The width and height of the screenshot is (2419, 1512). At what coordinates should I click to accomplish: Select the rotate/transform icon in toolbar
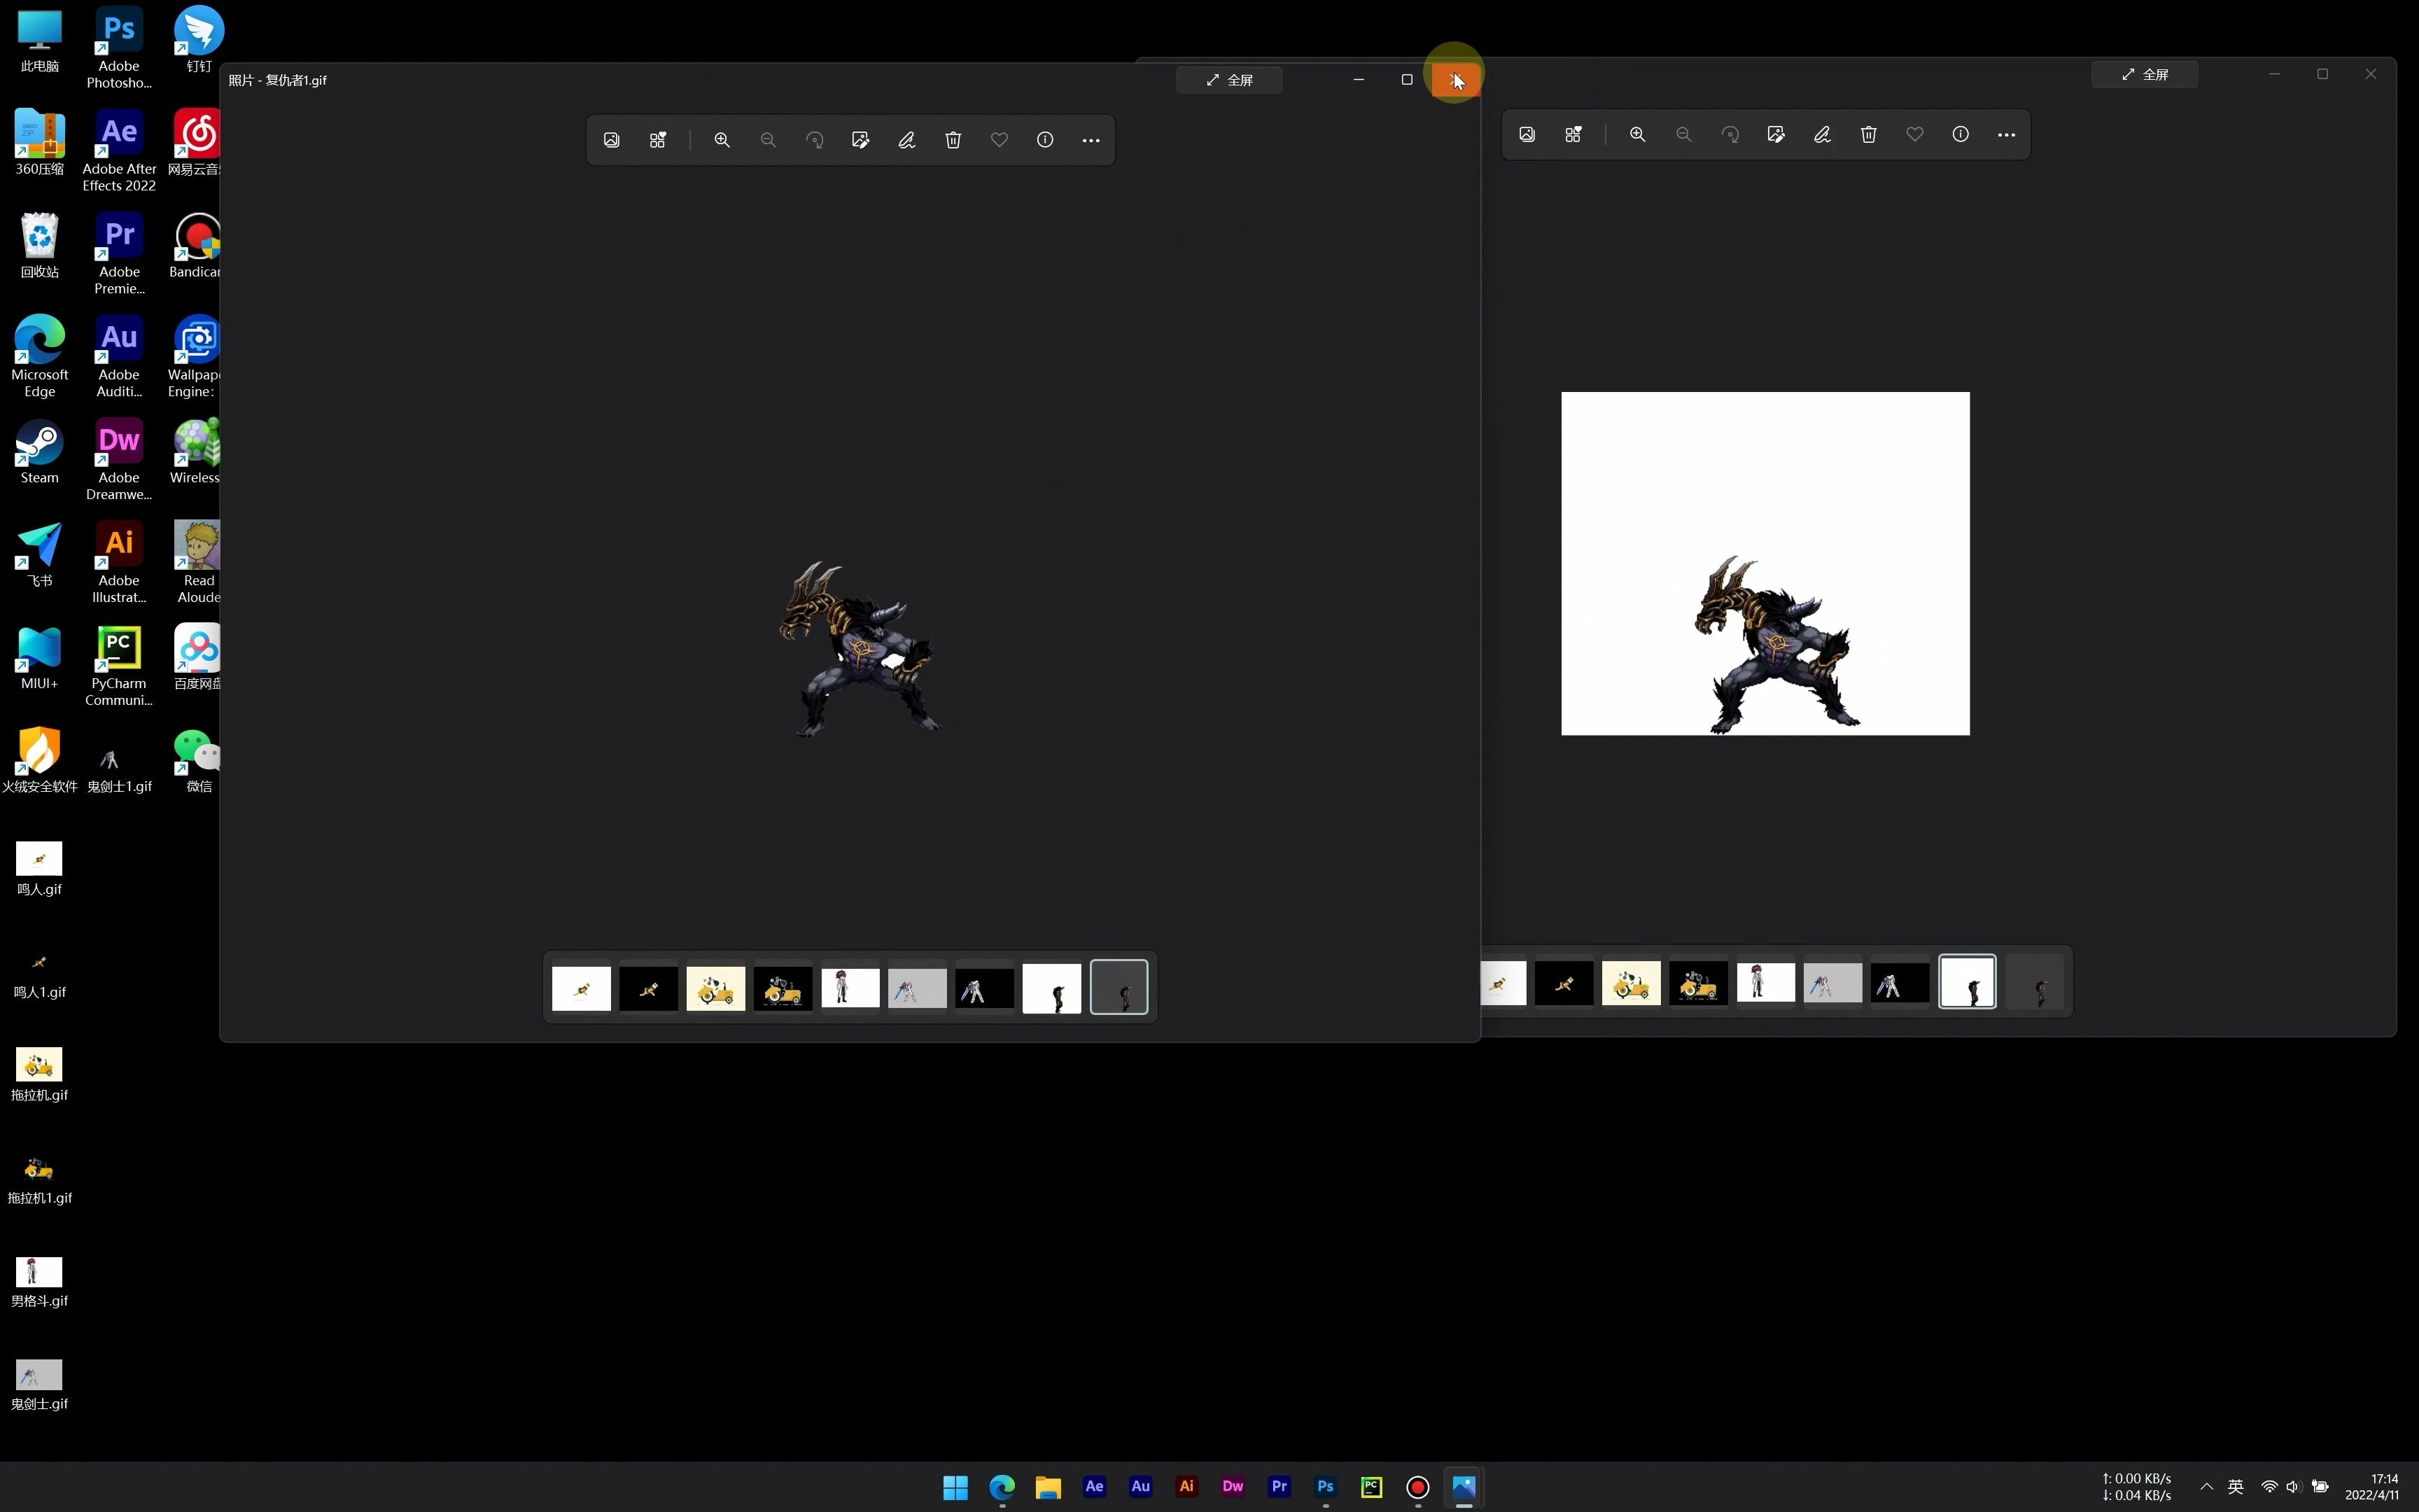coord(815,139)
